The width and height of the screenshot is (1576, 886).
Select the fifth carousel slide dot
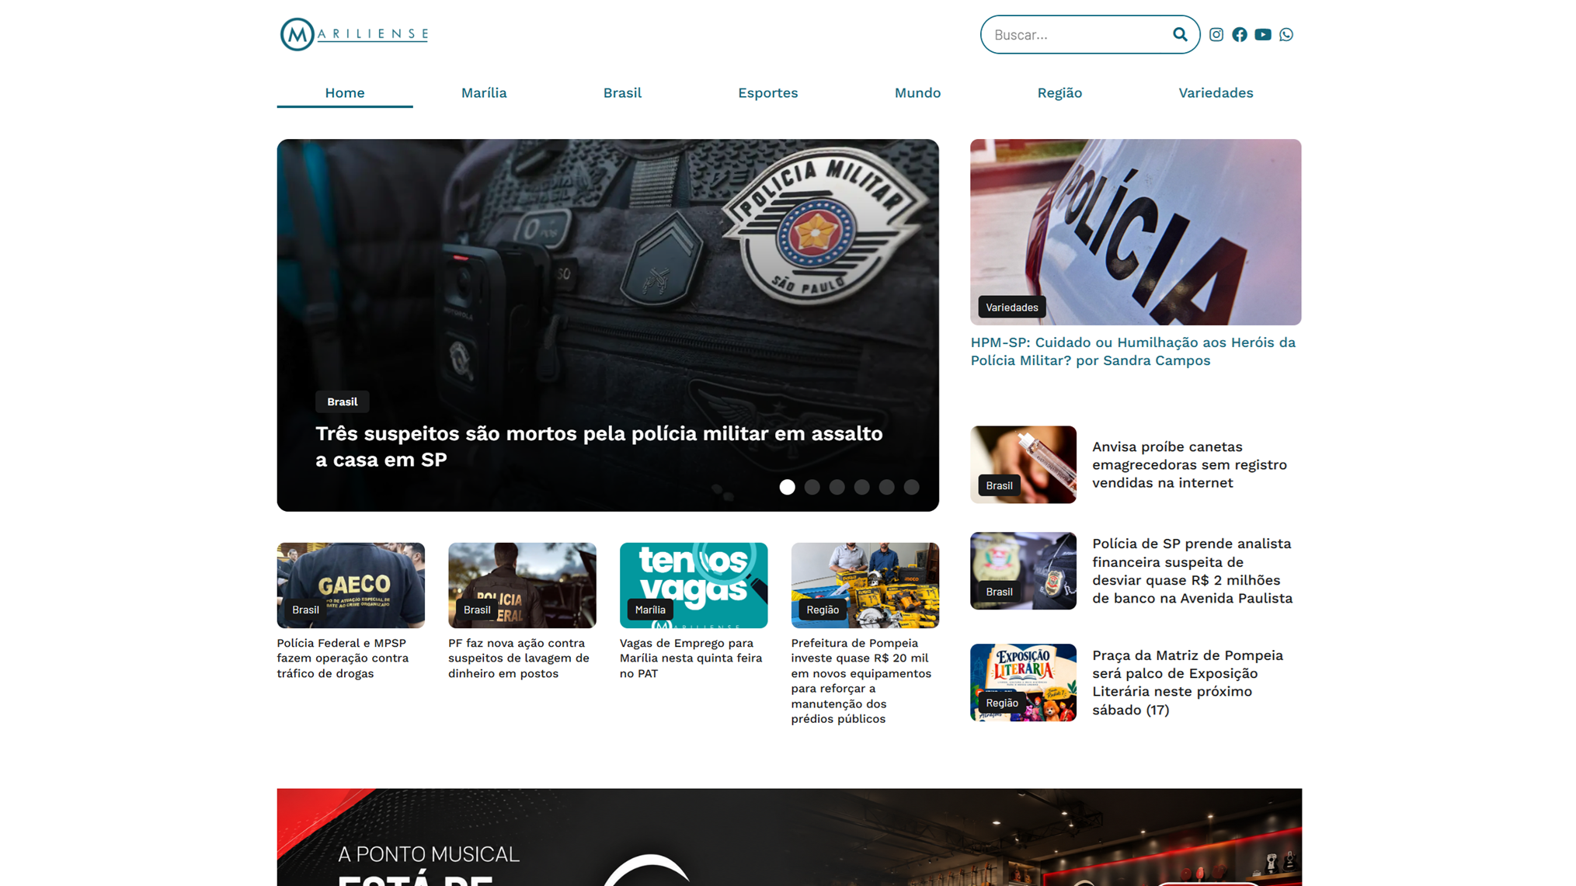(x=886, y=487)
